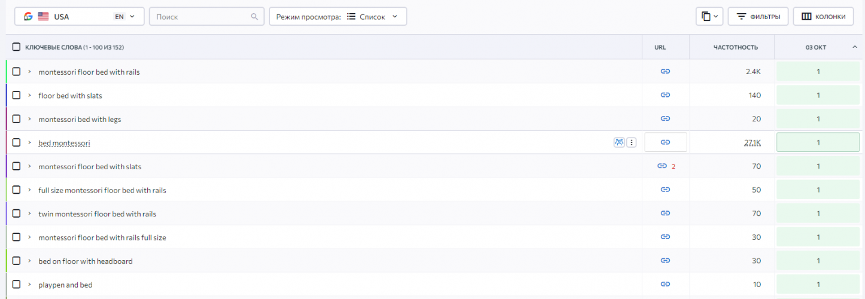Check the 'bed montessori' row checkbox
Image resolution: width=865 pixels, height=299 pixels.
16,142
